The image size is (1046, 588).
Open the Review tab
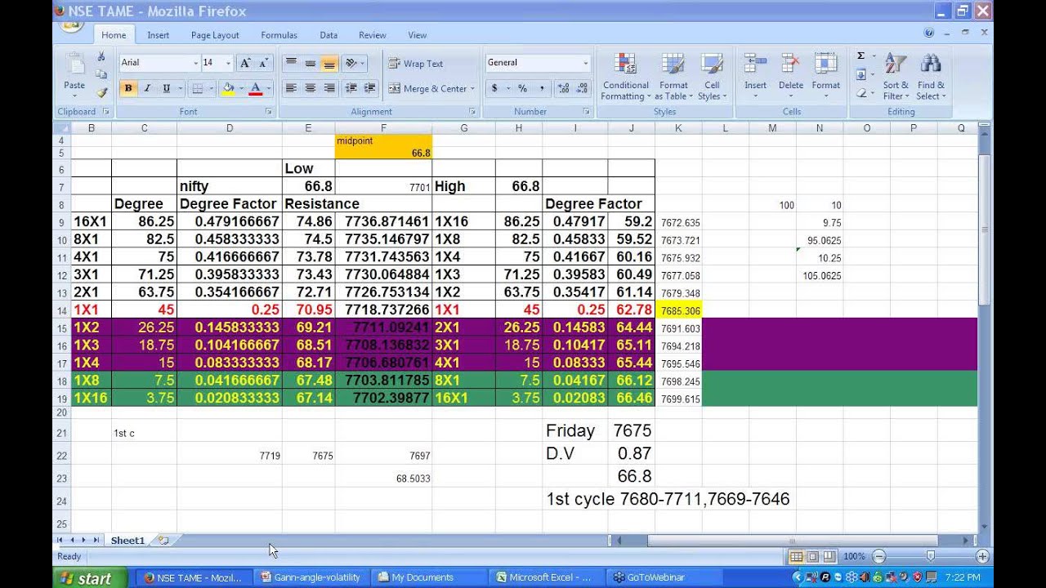[x=372, y=35]
